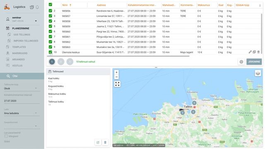265x149 pixels.
Task: Click the panel resize handle above map
Action: pos(156,67)
